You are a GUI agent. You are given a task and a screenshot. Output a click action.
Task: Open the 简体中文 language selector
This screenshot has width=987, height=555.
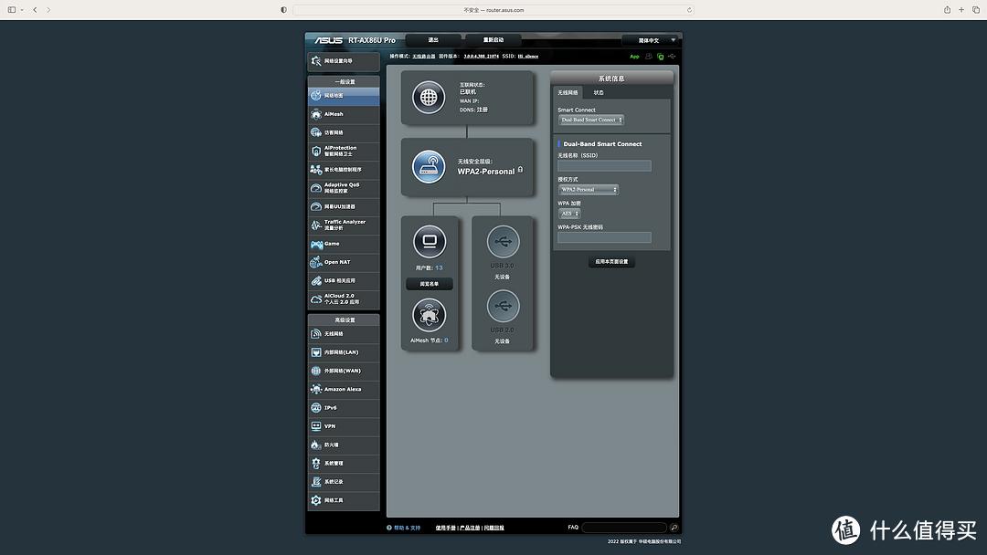pos(652,40)
